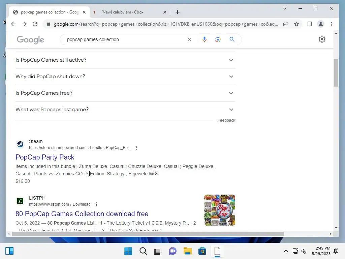Viewport: 345px width, 259px height.
Task: Reload the Google search page
Action: [35, 24]
